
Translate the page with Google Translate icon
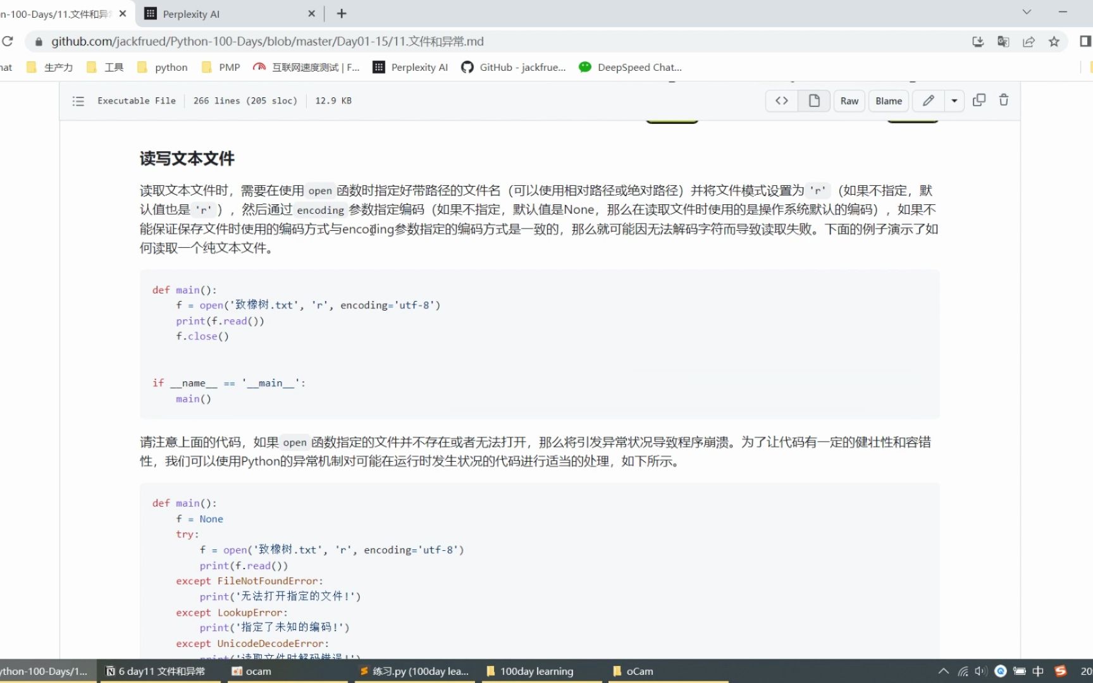click(1003, 41)
